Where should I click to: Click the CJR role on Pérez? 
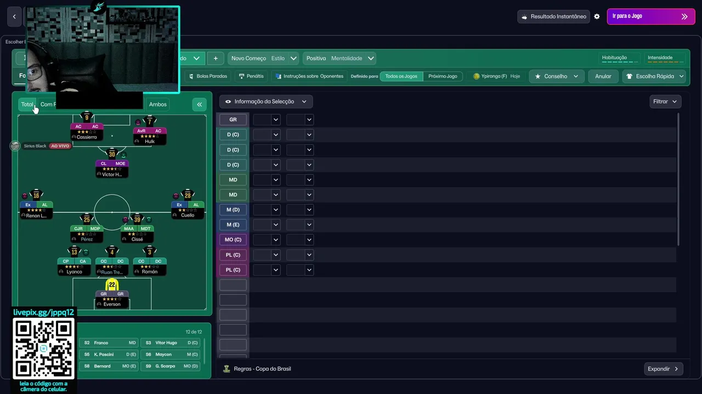78,229
